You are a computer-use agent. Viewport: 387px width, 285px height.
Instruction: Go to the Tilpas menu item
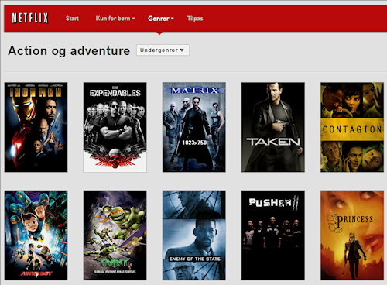195,19
